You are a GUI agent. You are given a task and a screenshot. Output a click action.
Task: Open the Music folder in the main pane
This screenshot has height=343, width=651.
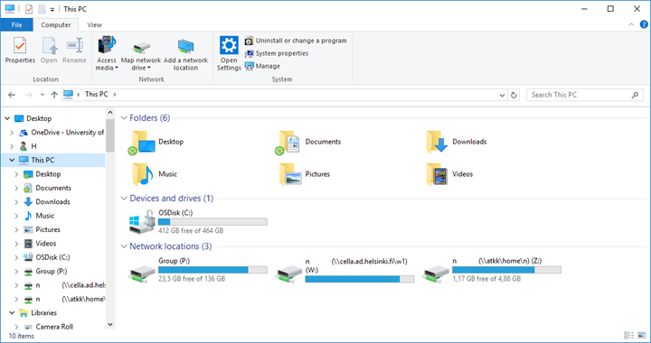155,174
